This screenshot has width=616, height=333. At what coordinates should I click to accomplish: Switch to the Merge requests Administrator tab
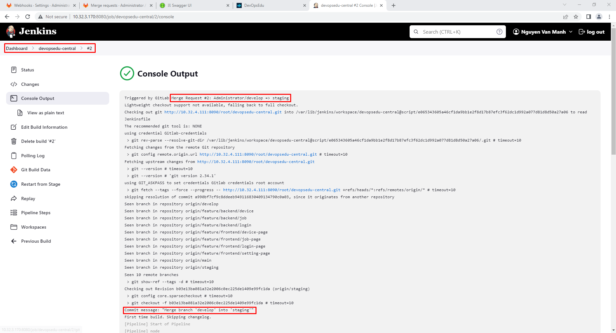pos(117,5)
